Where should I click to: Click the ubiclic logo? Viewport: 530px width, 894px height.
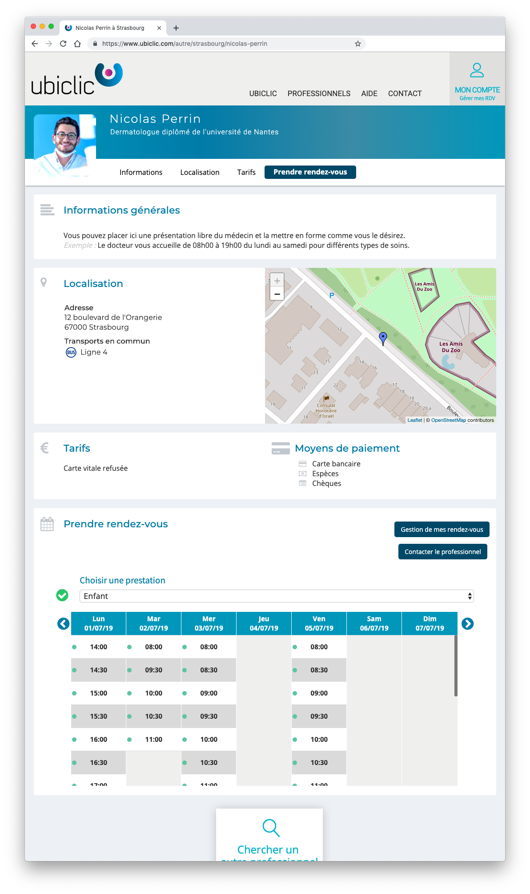(x=77, y=79)
